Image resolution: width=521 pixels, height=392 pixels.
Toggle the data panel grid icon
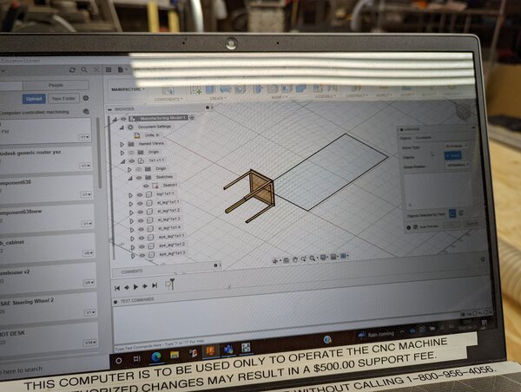(109, 69)
